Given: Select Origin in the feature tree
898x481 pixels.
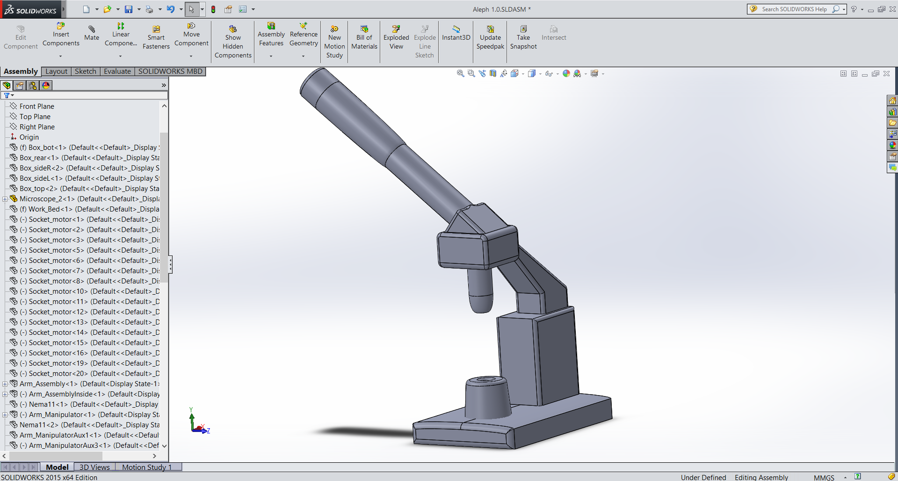Looking at the screenshot, I should coord(29,137).
